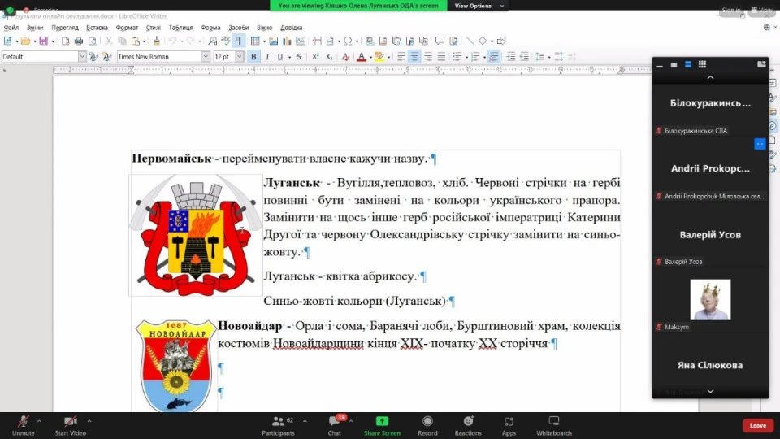Click the New document icon
Viewport: 780px width, 439px height.
click(x=7, y=41)
